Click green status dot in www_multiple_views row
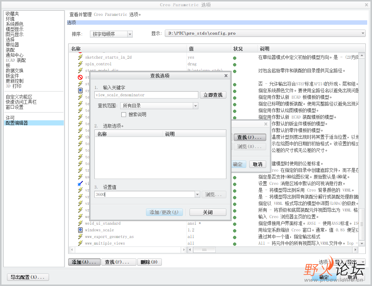The width and height of the screenshot is (372, 286). pyautogui.click(x=234, y=244)
